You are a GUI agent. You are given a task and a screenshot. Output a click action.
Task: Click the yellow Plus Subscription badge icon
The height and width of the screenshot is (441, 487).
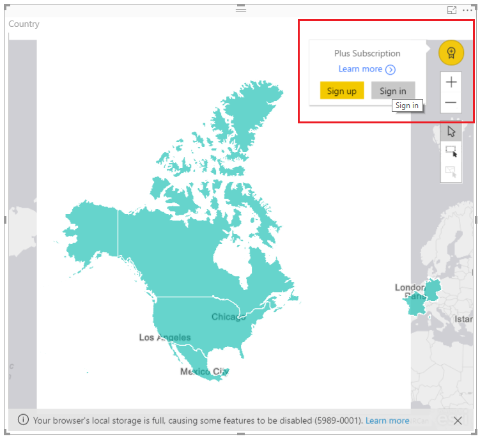pos(451,52)
